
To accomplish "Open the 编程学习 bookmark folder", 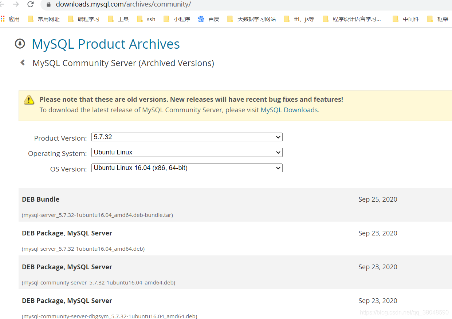I will 84,19.
